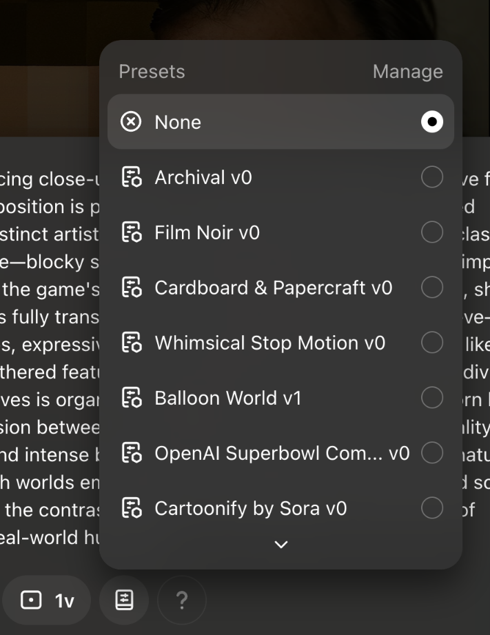
Task: Click the Film Noir v0 preset icon
Action: [x=132, y=232]
